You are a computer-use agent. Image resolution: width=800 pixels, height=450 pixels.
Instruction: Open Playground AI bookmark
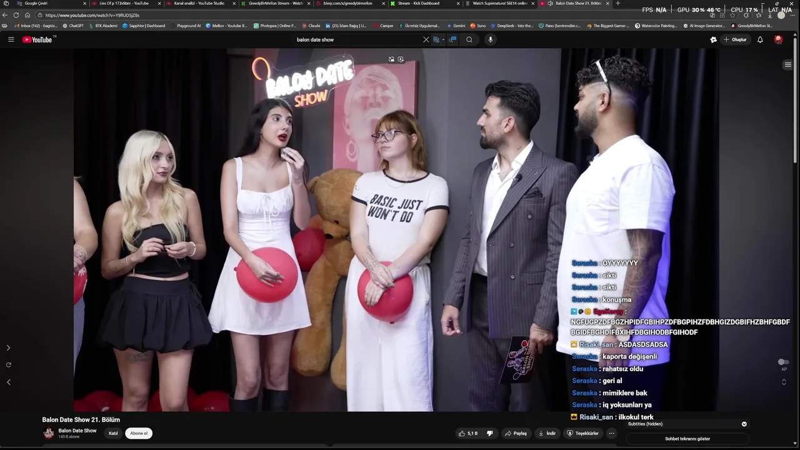[x=186, y=26]
